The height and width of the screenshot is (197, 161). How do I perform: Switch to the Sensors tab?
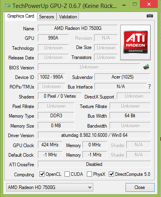tap(47, 17)
